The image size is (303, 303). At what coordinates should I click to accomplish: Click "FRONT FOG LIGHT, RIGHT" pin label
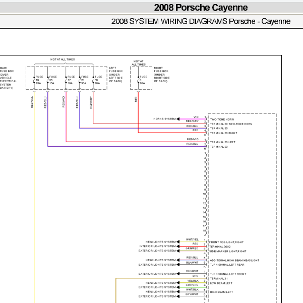[226, 242]
